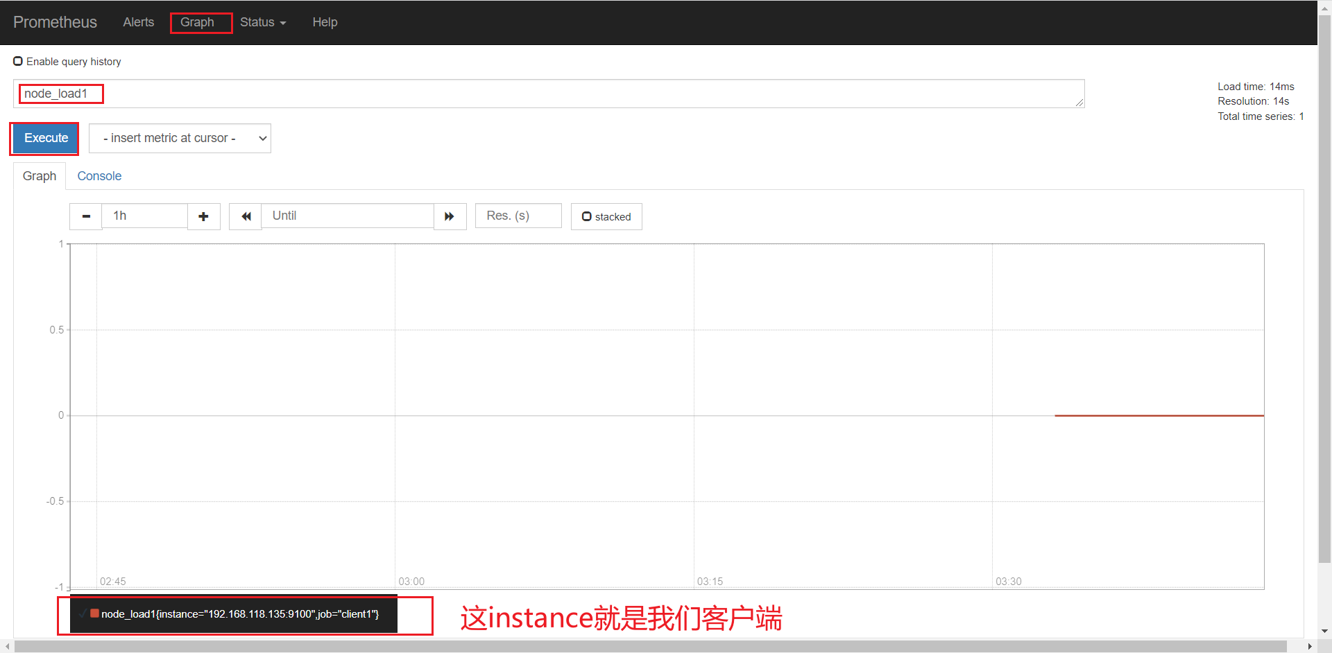
Task: Enable query history
Action: (18, 61)
